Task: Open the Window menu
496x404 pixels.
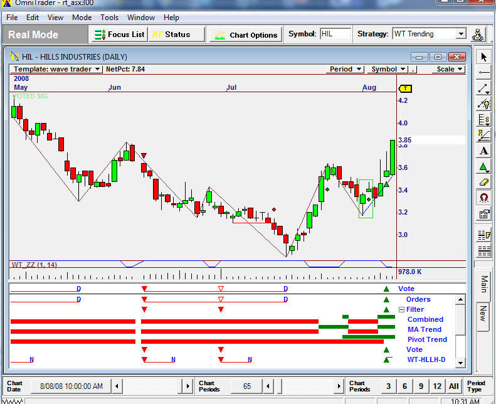Action: (x=140, y=18)
